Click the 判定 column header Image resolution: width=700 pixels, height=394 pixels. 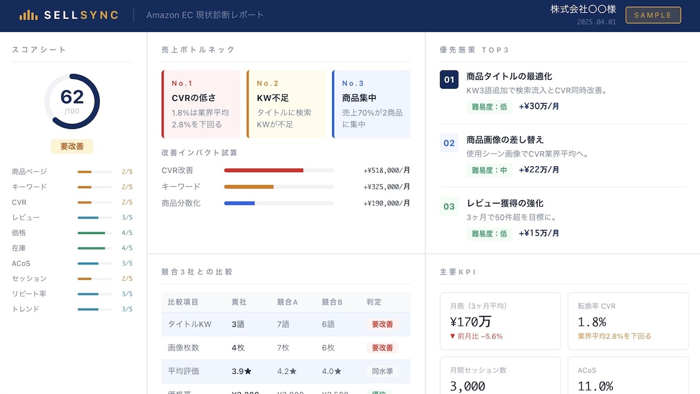click(374, 302)
